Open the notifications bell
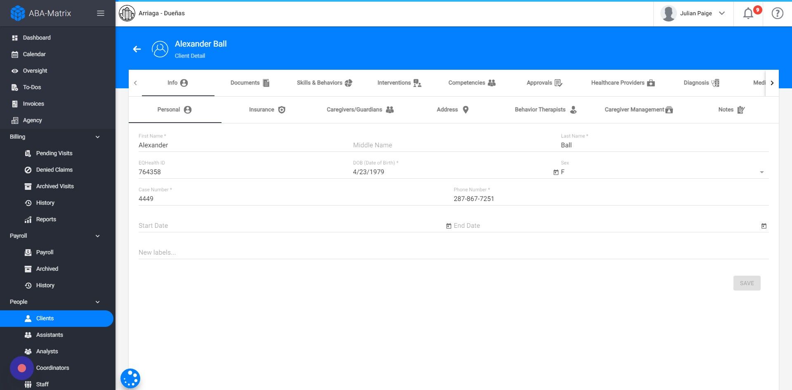 tap(748, 14)
